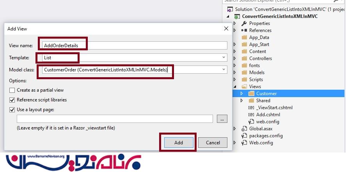Select the Controllers folder label
This screenshot has width=346, height=172.
pos(261,59)
